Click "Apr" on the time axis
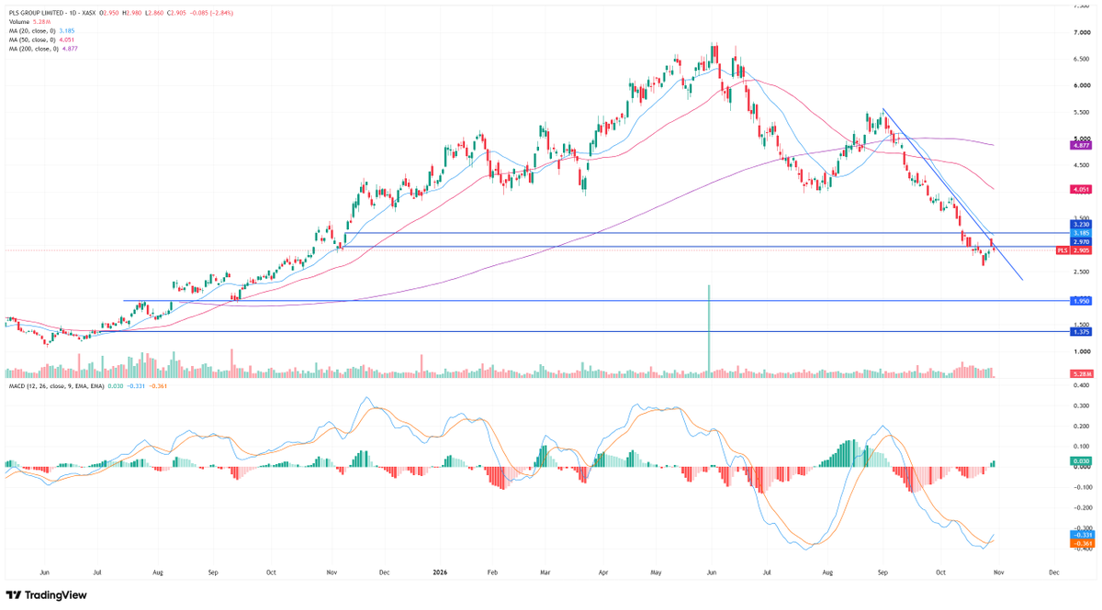The image size is (1102, 610). 603,571
